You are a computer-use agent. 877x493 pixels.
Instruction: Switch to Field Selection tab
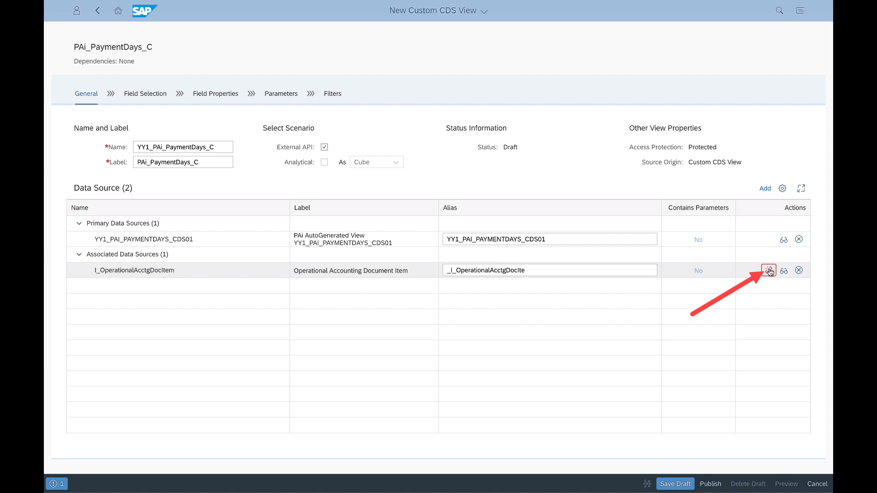(x=145, y=94)
